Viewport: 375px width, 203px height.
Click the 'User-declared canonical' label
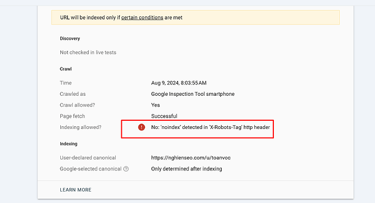click(88, 158)
